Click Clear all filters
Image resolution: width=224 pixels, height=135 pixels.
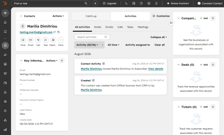click(x=159, y=45)
